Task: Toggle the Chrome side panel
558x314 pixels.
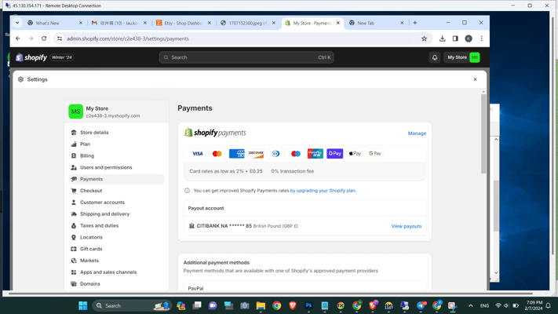Action: pos(455,38)
